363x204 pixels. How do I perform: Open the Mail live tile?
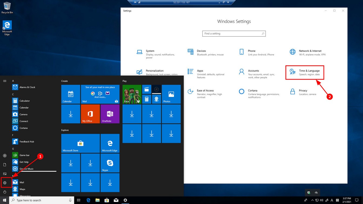click(x=100, y=94)
